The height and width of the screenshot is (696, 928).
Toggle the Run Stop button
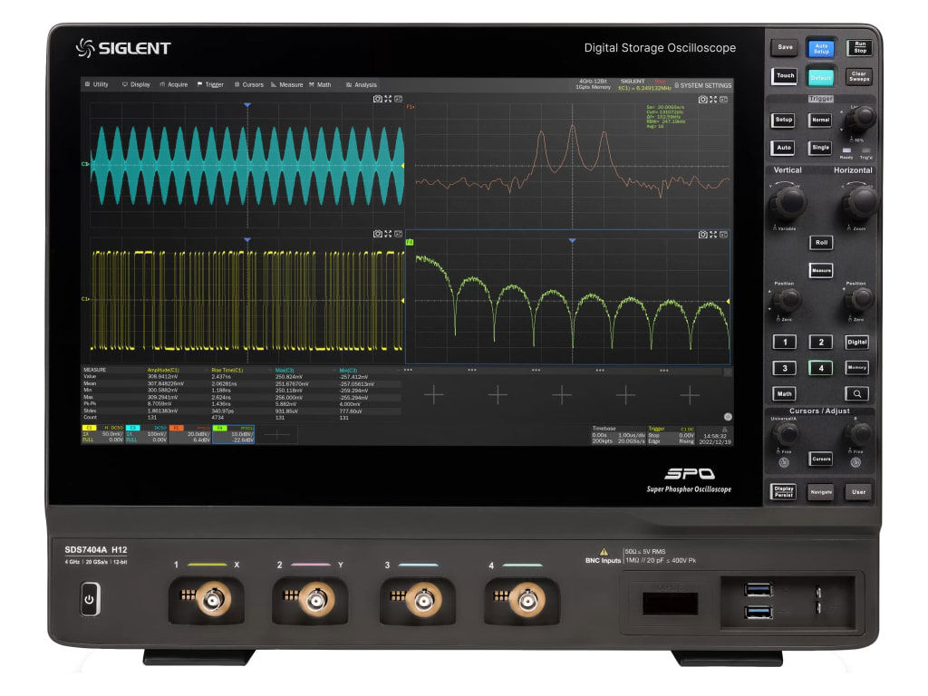(859, 47)
